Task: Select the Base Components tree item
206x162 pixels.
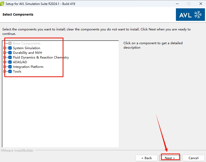Action: click(26, 43)
